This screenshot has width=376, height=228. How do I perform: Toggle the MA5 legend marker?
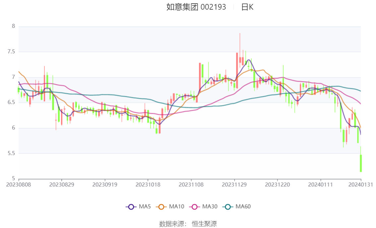click(x=131, y=207)
